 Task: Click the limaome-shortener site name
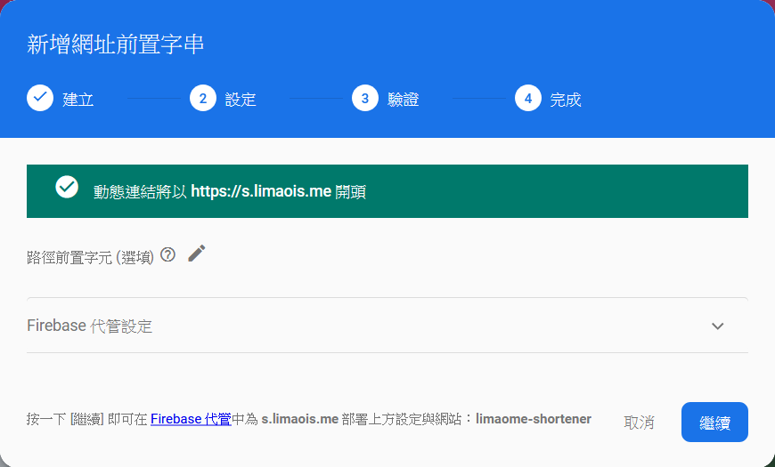534,419
